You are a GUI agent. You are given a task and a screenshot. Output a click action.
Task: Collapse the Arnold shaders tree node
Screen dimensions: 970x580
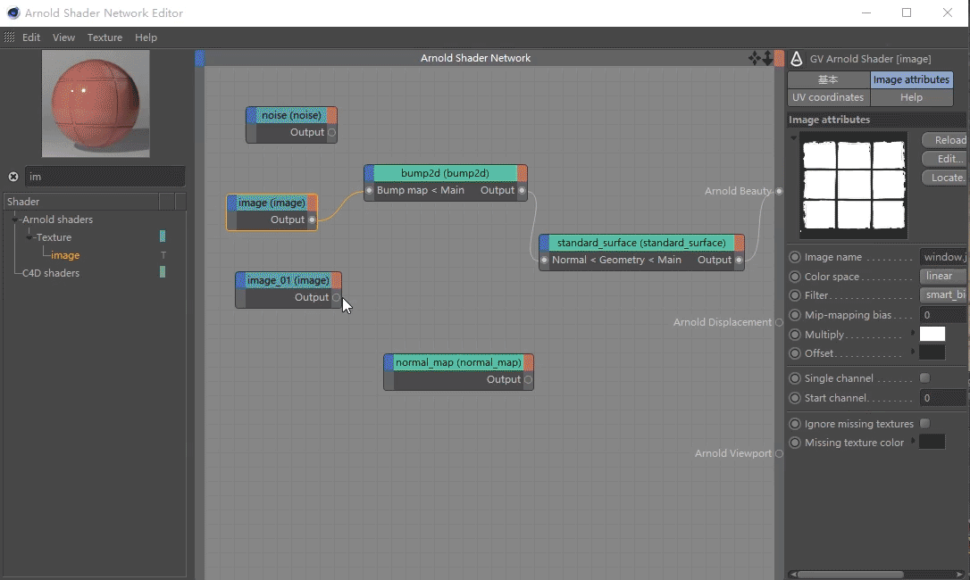point(15,220)
